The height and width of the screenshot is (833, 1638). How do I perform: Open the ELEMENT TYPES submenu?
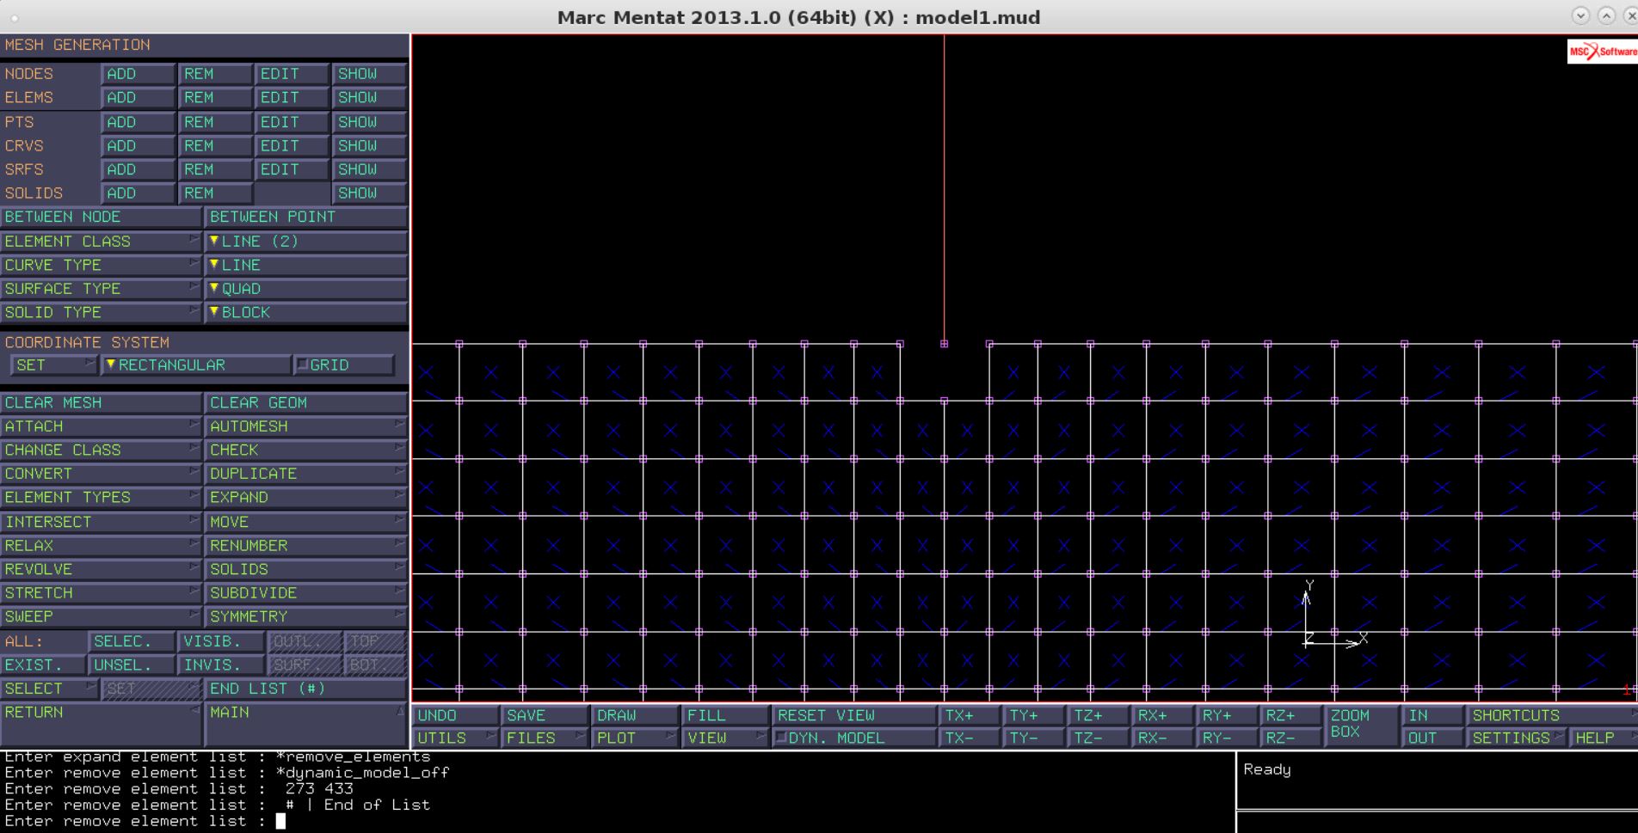(101, 498)
